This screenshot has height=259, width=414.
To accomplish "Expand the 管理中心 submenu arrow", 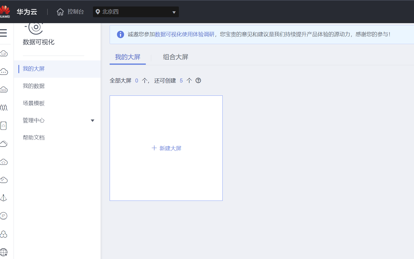I will [92, 121].
